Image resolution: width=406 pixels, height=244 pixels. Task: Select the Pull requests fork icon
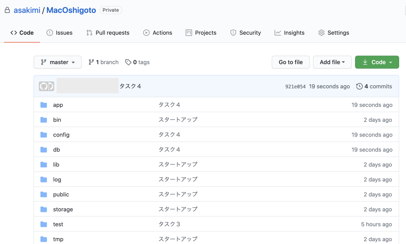pyautogui.click(x=89, y=33)
